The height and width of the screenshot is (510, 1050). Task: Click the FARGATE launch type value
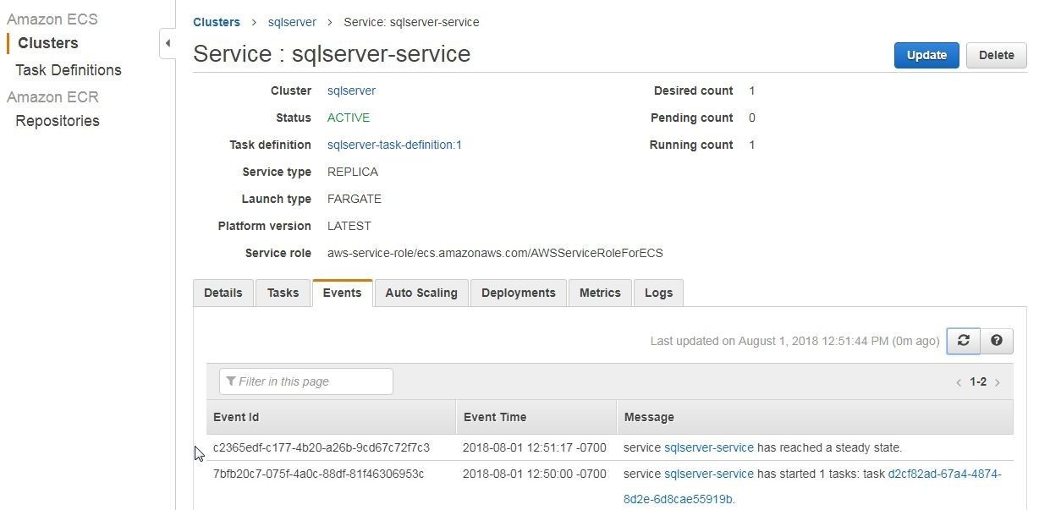pos(355,199)
